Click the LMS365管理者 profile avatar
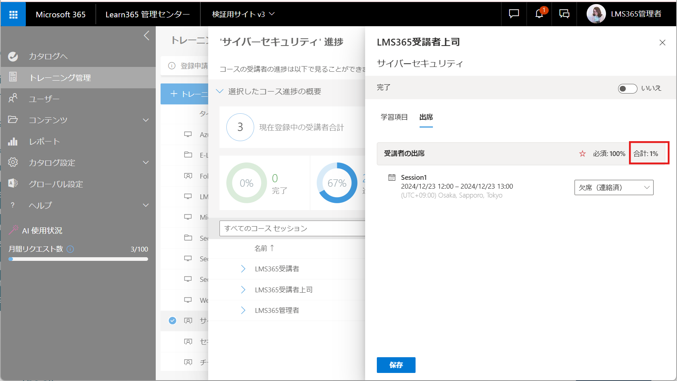This screenshot has width=677, height=381. click(x=596, y=14)
